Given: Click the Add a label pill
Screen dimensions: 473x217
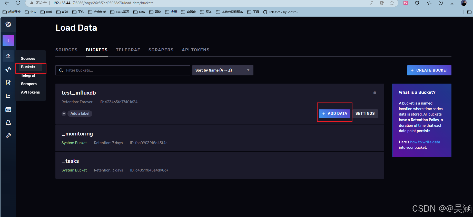Looking at the screenshot, I should point(80,113).
